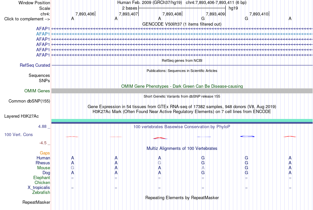Screen dimensions: 313x210
Task: Click the Mouse alignment row label
Action: click(x=43, y=168)
